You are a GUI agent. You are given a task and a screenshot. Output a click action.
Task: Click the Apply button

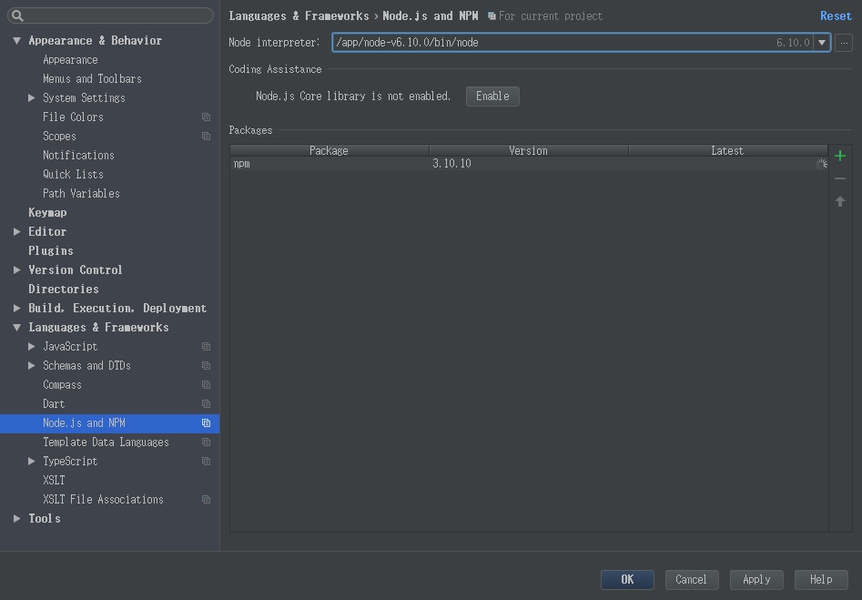pos(756,580)
